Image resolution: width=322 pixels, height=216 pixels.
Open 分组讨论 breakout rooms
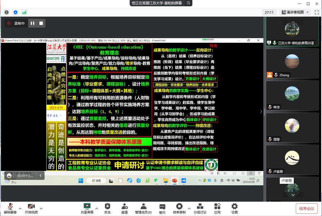(200, 209)
